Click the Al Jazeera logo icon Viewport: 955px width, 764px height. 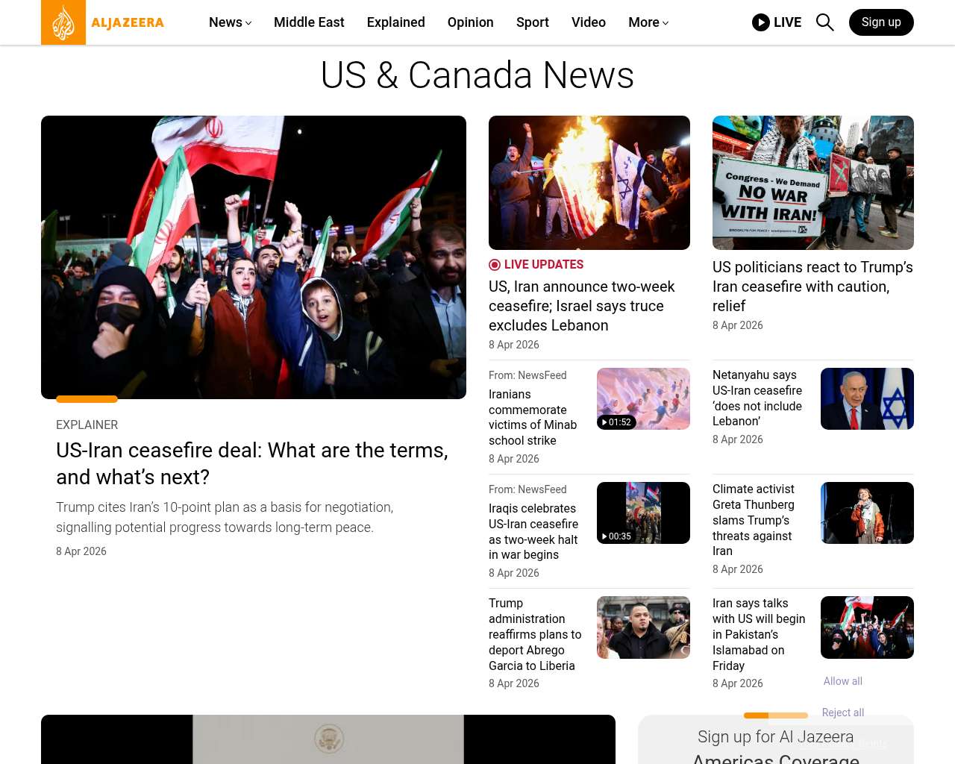tap(63, 22)
